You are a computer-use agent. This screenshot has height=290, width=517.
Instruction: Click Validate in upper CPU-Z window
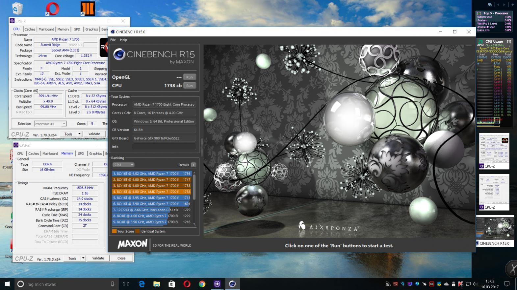coord(94,134)
